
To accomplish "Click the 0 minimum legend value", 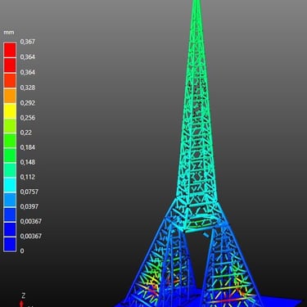I will (22, 251).
